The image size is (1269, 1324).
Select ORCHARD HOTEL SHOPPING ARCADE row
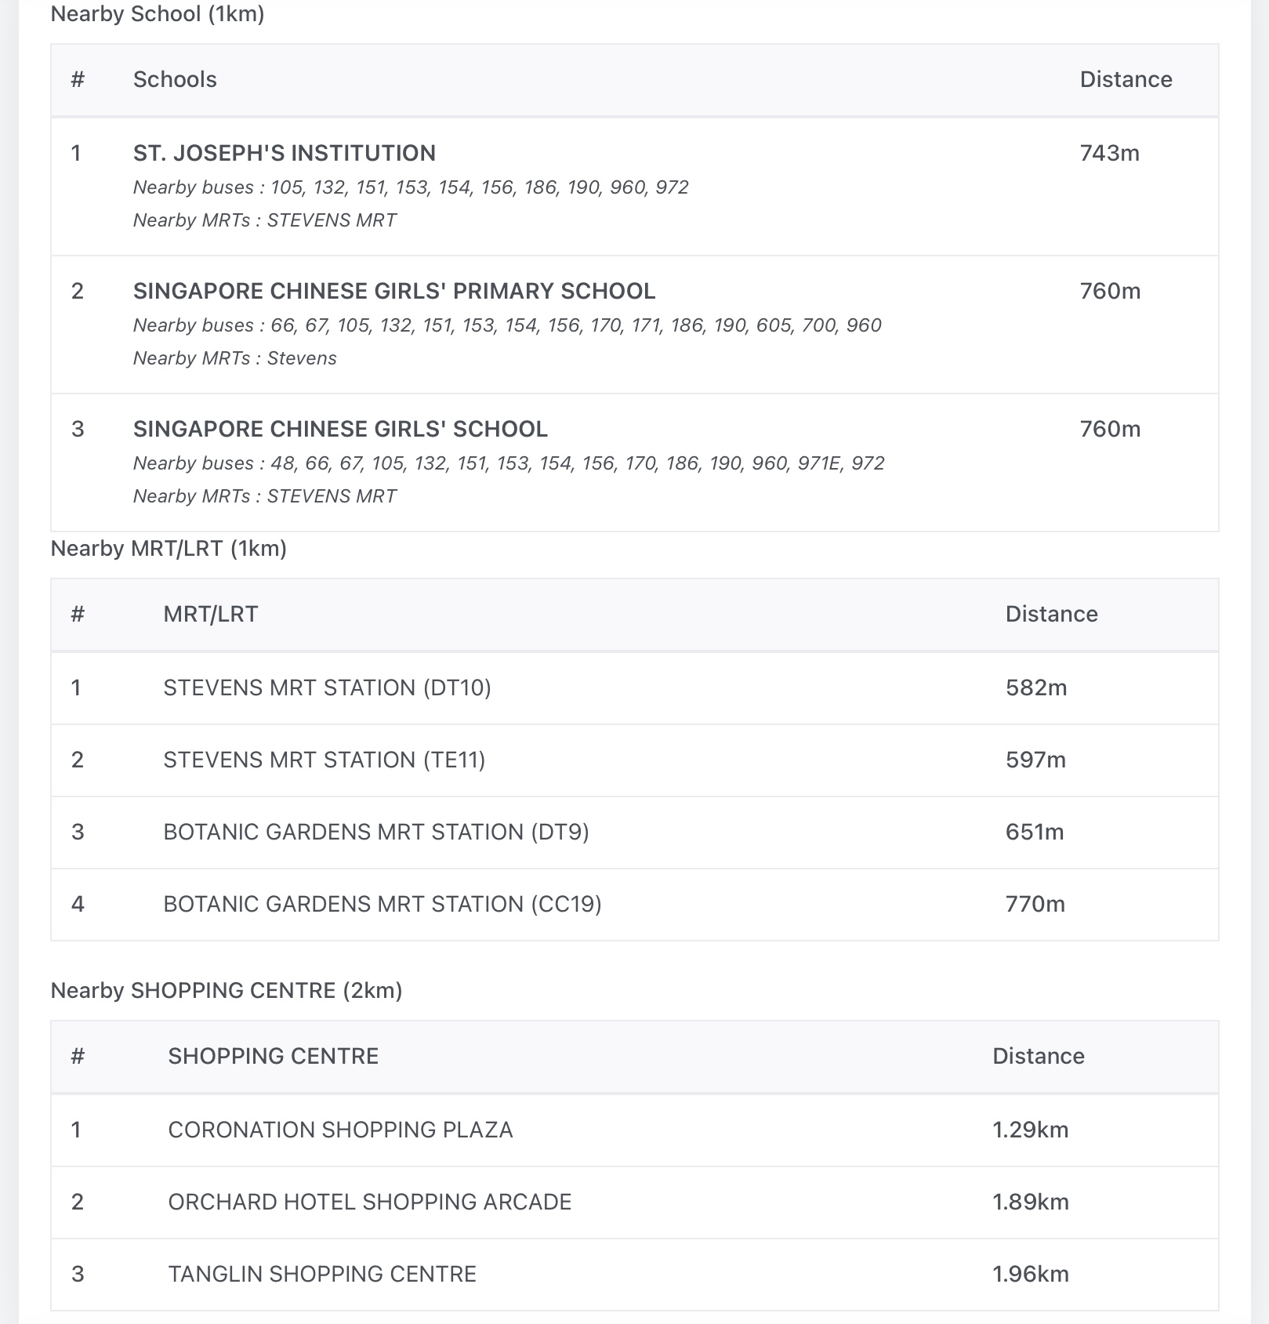pyautogui.click(x=369, y=1202)
